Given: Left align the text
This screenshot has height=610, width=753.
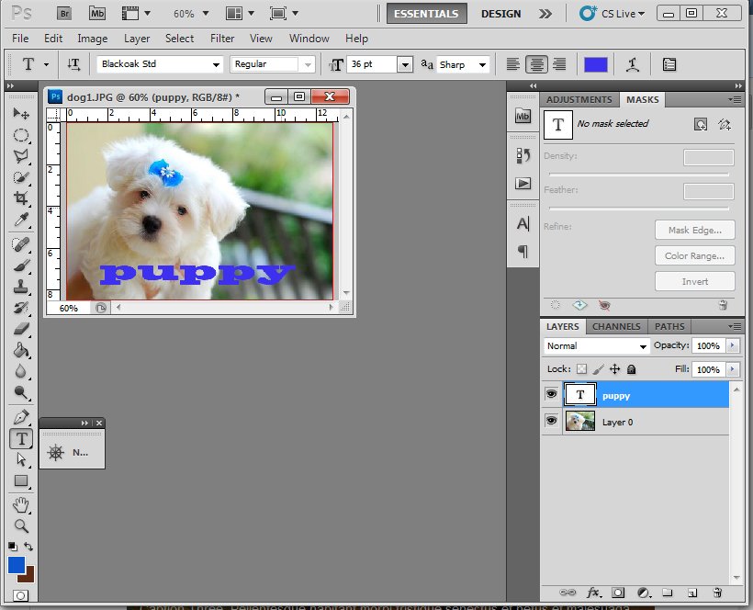Looking at the screenshot, I should (513, 64).
